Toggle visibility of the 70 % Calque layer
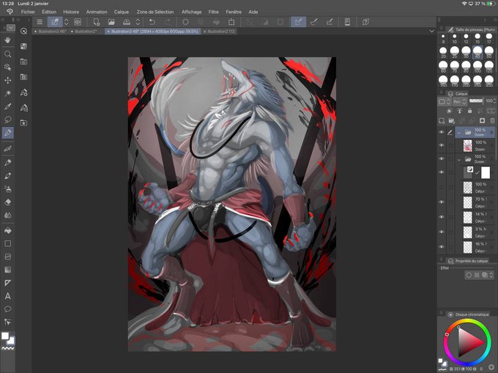Image resolution: width=498 pixels, height=373 pixels. (x=442, y=202)
